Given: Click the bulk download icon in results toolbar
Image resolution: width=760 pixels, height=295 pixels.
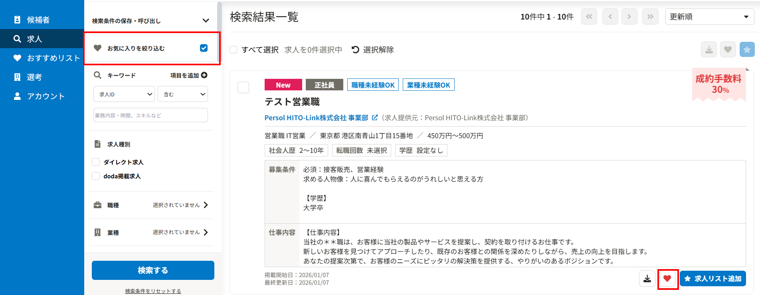Looking at the screenshot, I should (709, 50).
